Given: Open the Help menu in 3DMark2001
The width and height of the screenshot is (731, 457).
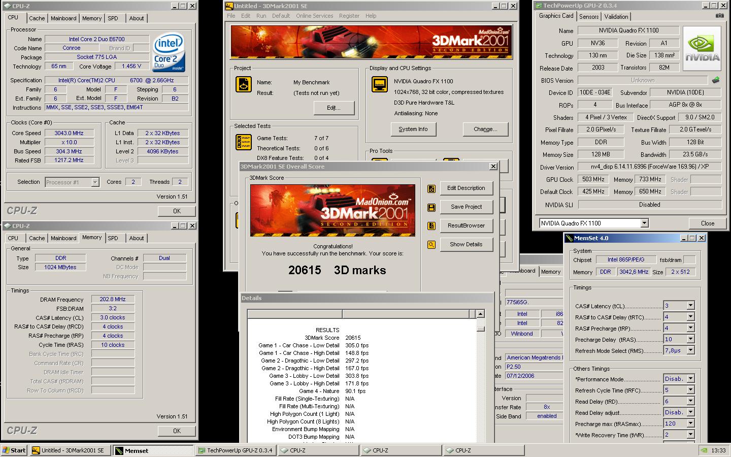Looking at the screenshot, I should click(371, 16).
